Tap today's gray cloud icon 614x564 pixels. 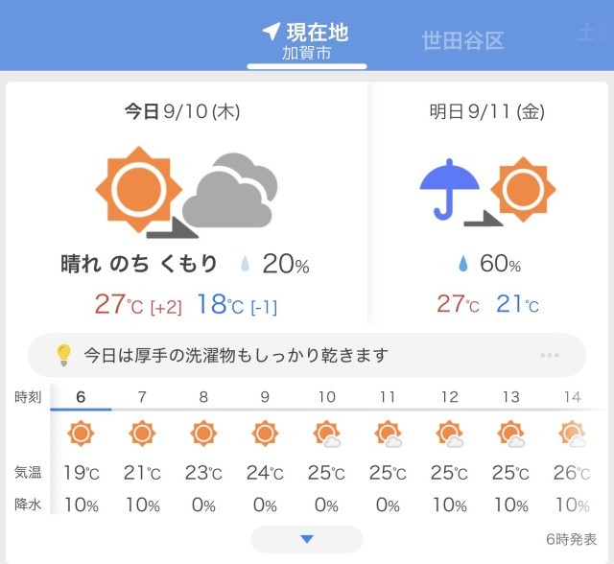click(x=230, y=190)
